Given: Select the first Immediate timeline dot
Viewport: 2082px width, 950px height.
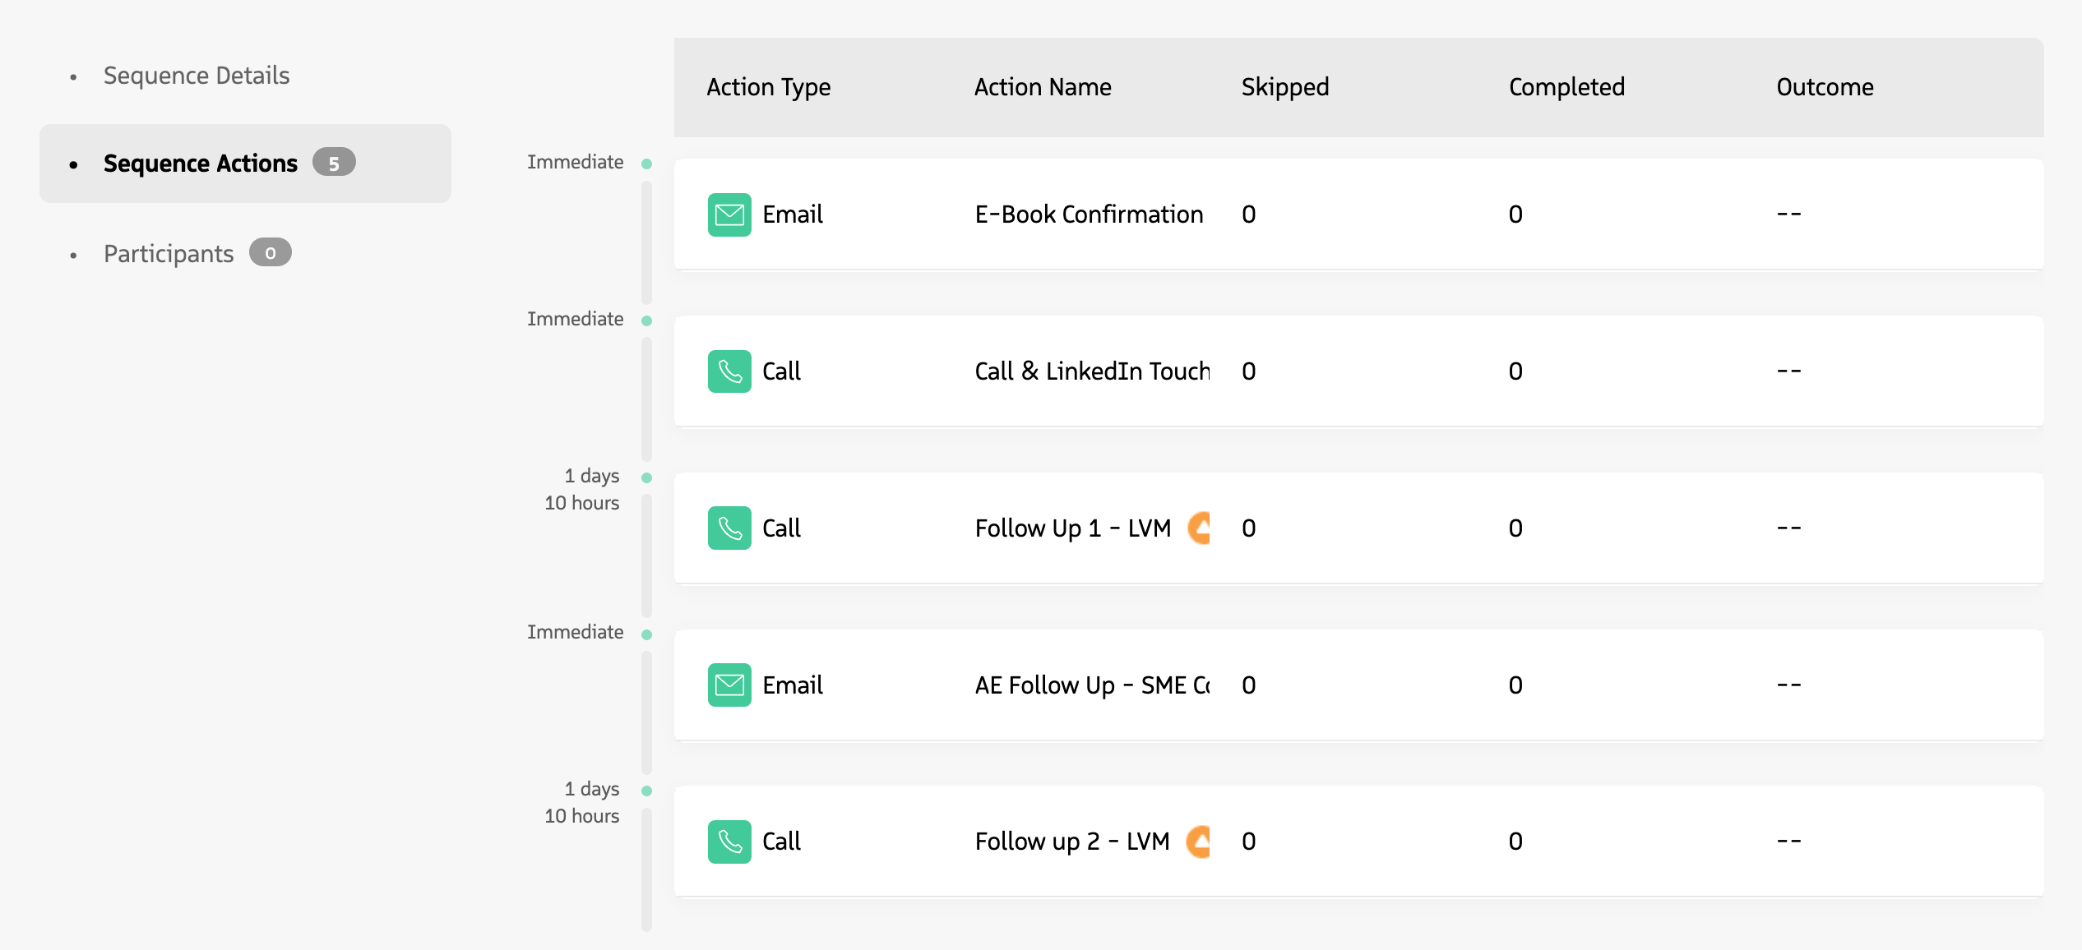Looking at the screenshot, I should pyautogui.click(x=648, y=163).
